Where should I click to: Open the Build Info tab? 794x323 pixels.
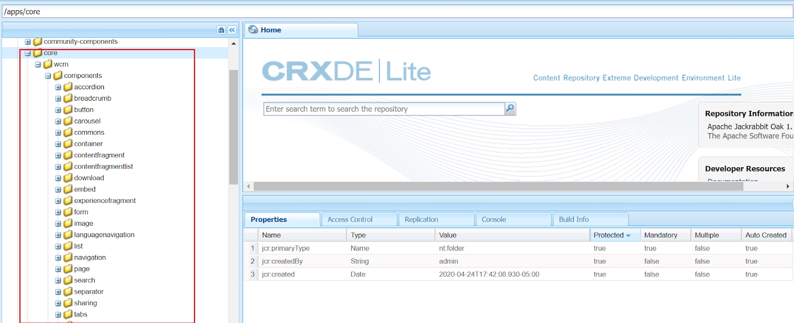(x=591, y=219)
